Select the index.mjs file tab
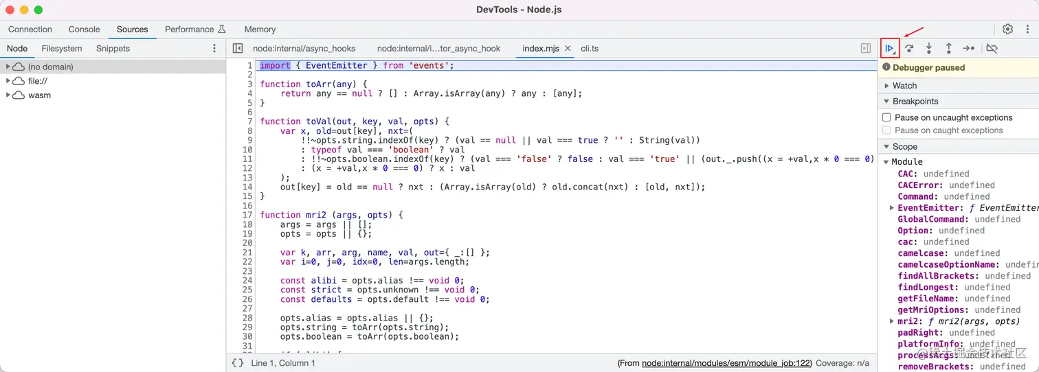Screen dimensions: 1039x372 tap(541, 48)
